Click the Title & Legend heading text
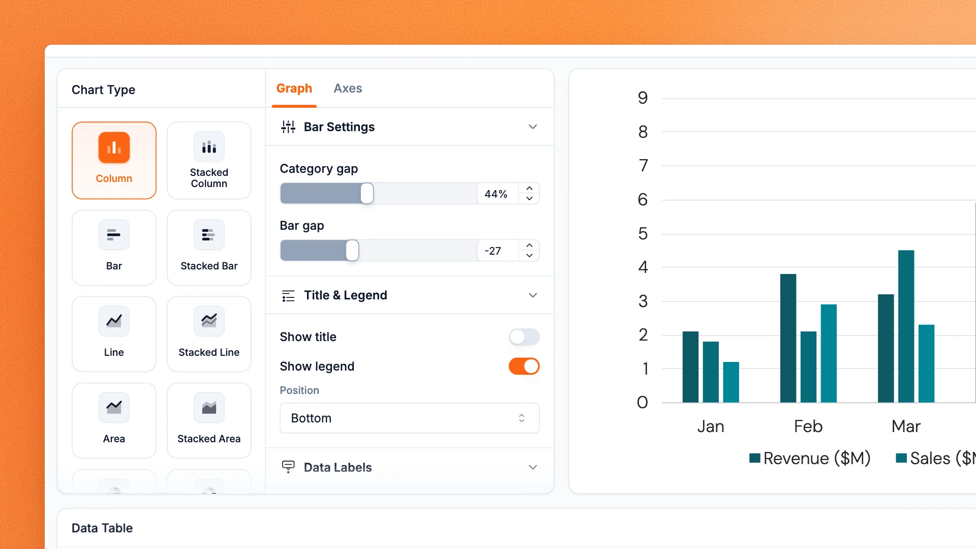The width and height of the screenshot is (976, 549). 346,295
